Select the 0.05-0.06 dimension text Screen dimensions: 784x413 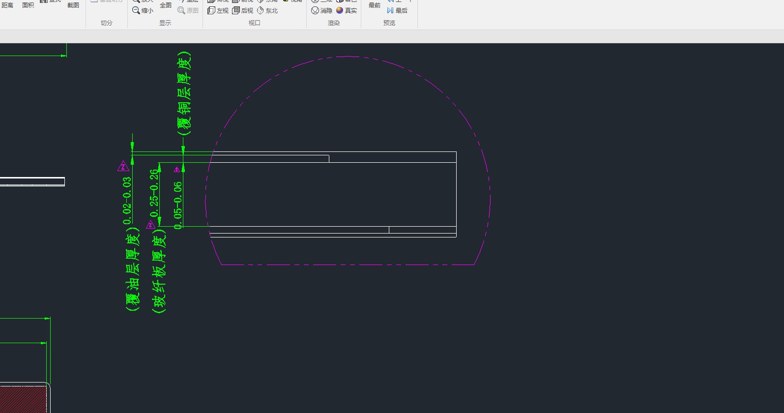coord(178,206)
